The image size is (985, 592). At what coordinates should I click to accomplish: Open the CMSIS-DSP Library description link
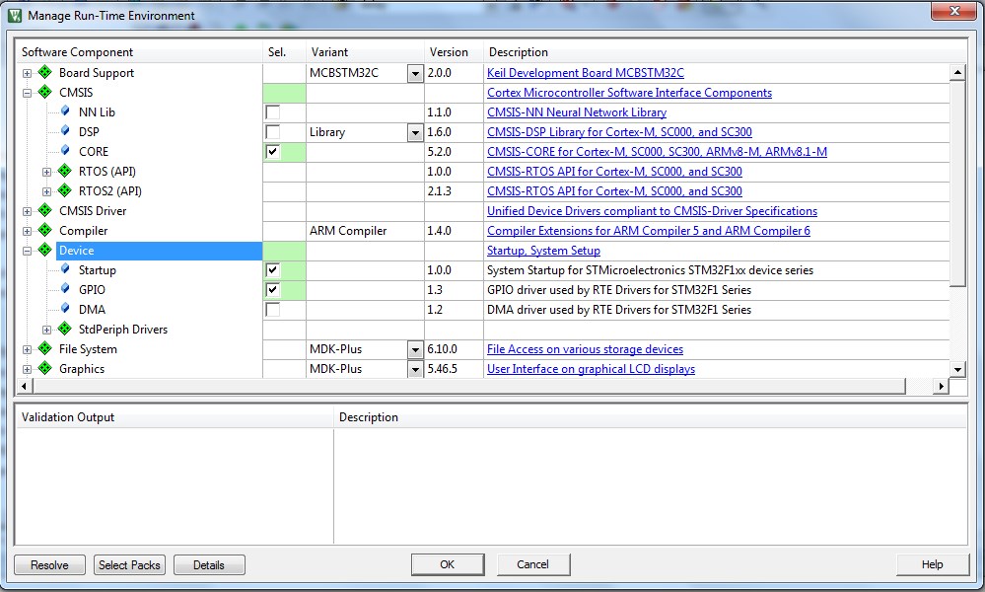619,132
